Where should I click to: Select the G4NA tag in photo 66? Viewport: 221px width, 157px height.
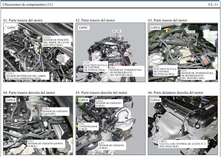tap(155, 100)
